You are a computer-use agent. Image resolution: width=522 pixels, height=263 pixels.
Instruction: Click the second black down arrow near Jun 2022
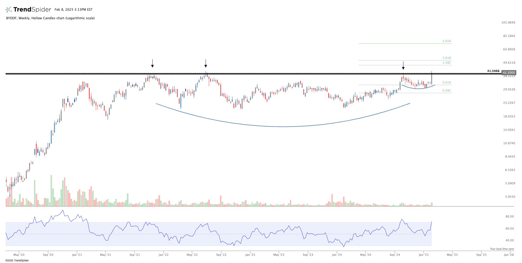pos(206,64)
